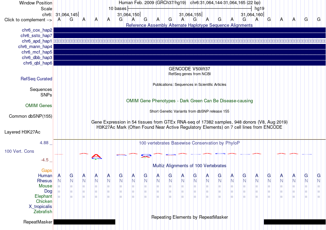Click the chr6_cox_hap2 alignment bar
Image resolution: width=326 pixels, height=230 pixels.
(x=189, y=30)
